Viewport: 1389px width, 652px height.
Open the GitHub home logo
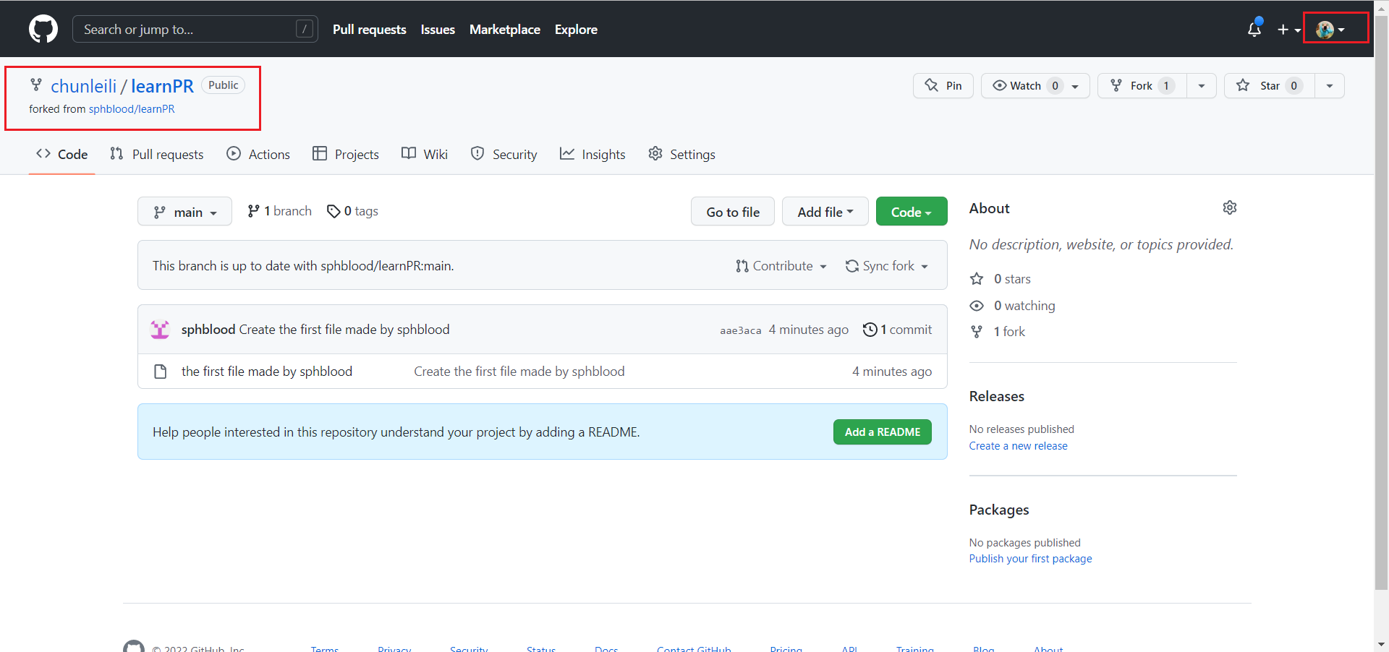click(x=43, y=29)
